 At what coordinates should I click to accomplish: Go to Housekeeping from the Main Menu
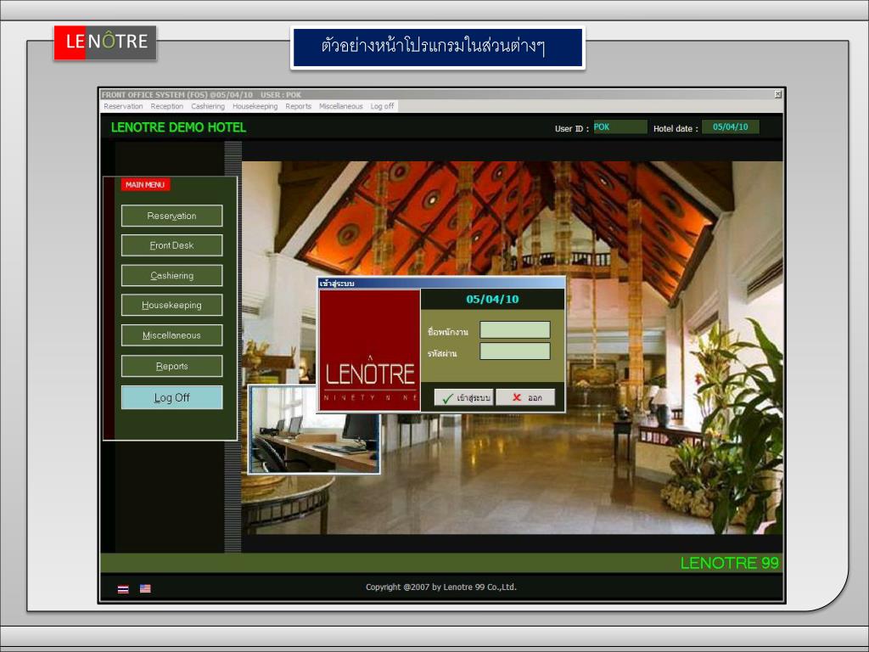coord(171,305)
